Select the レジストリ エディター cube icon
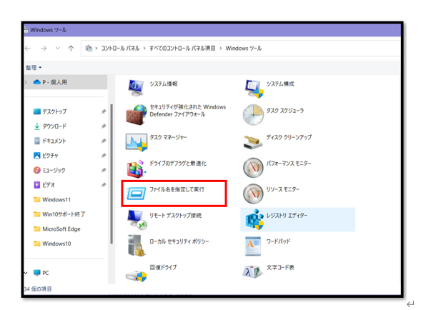421x310 pixels. pos(254,219)
